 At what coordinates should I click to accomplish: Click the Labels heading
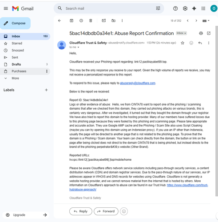pyautogui.click(x=9, y=90)
